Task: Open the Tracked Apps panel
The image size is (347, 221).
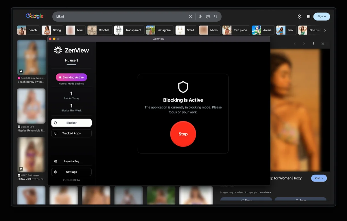Action: point(71,133)
